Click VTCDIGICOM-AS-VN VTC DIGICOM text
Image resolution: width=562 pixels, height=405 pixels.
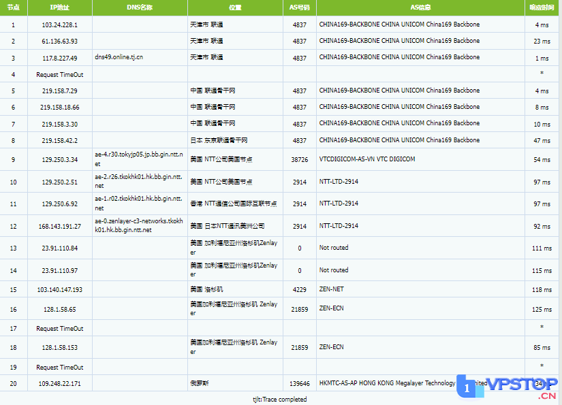(367, 159)
